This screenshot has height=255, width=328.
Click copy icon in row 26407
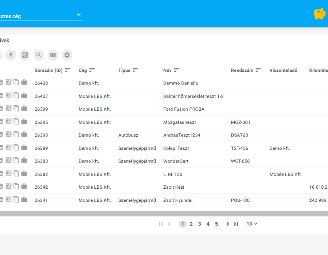point(16,95)
